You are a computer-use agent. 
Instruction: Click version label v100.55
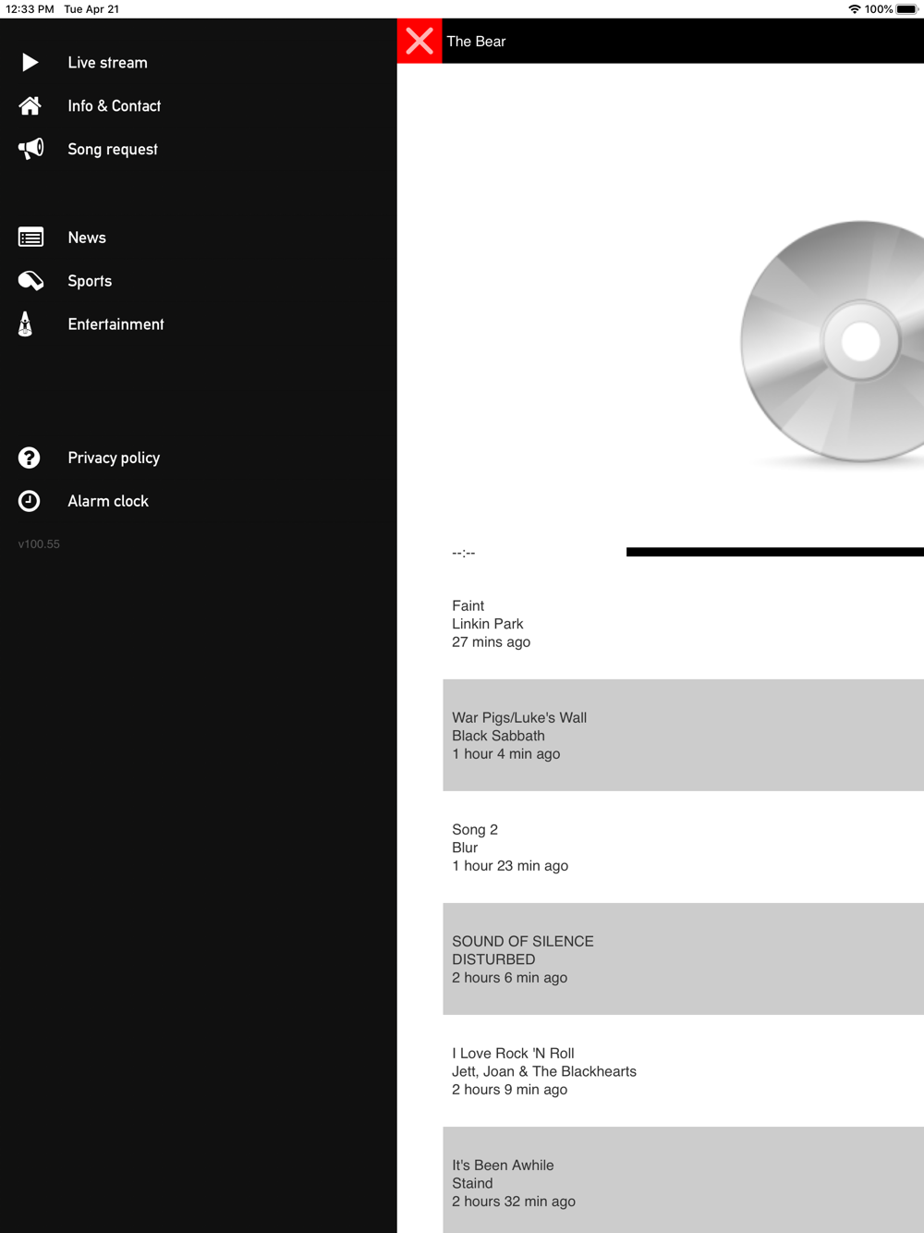(x=39, y=544)
